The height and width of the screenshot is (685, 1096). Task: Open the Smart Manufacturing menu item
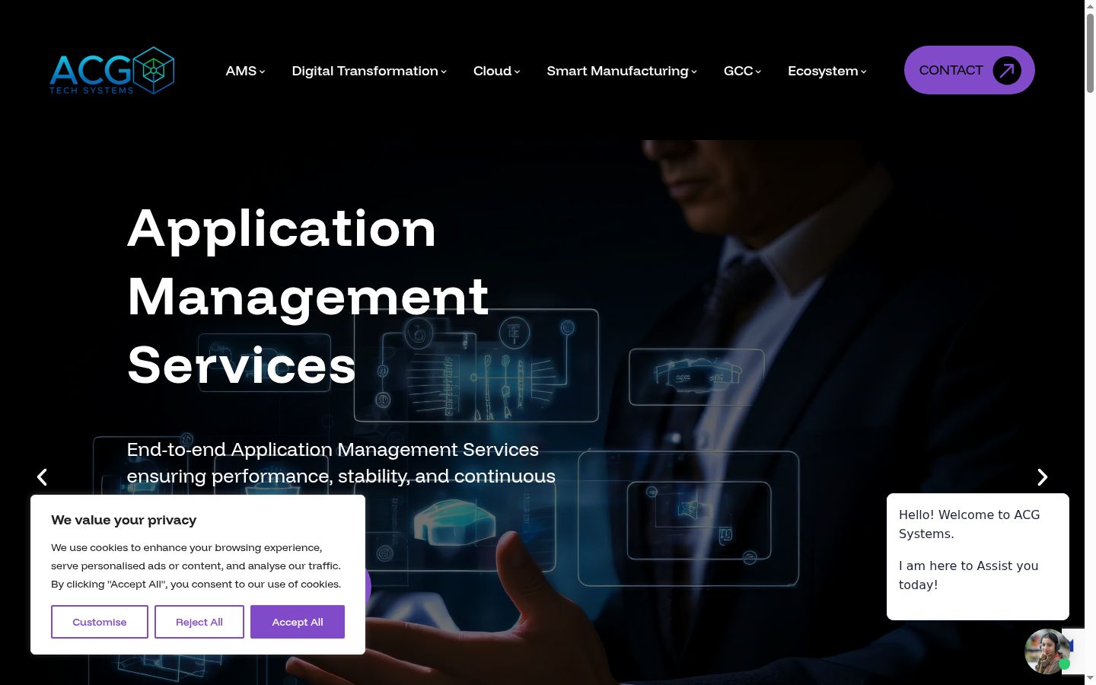618,71
